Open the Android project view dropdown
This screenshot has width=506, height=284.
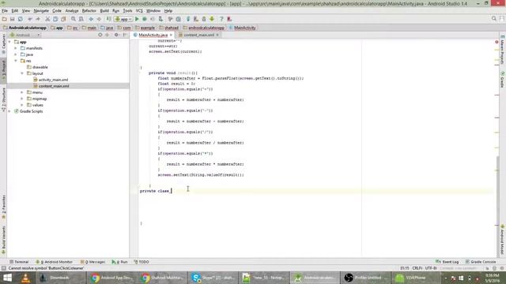(x=25, y=35)
